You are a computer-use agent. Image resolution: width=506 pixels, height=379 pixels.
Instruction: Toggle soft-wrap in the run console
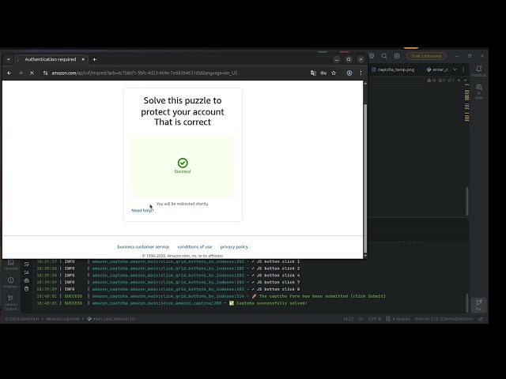pos(26,265)
